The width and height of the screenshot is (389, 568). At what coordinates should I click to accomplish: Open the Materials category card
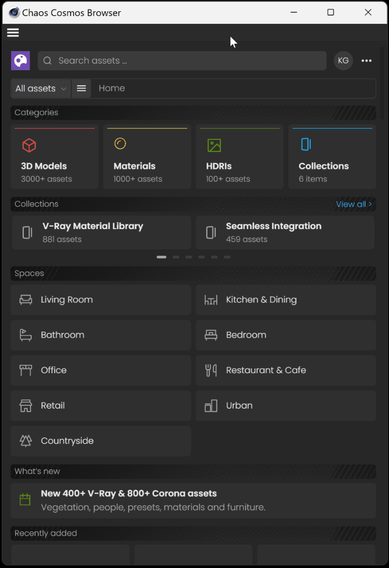pyautogui.click(x=147, y=157)
